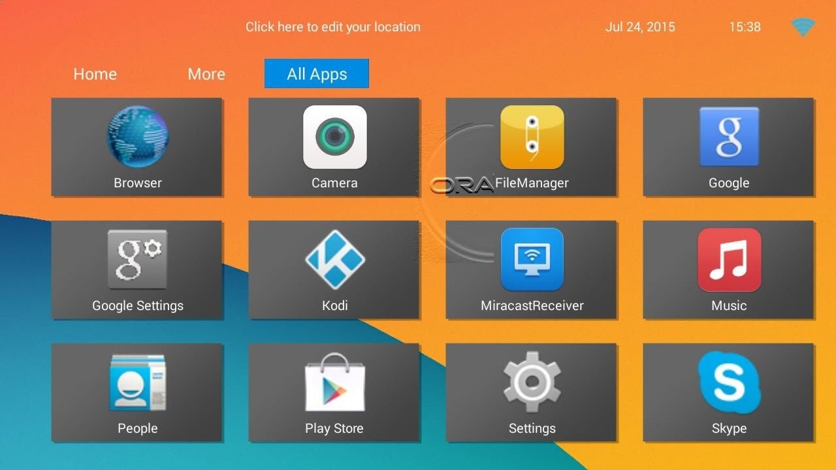Click the Jul 24, 2015 date
This screenshot has width=836, height=470.
tap(641, 27)
